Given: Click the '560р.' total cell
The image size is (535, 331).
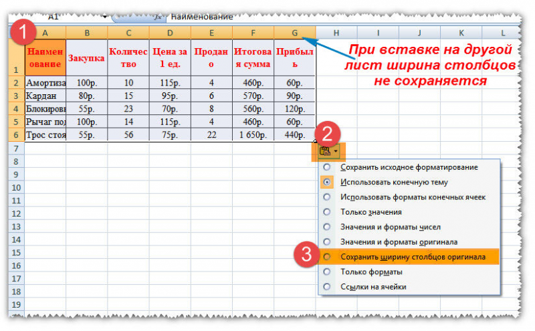Looking at the screenshot, I should tap(253, 109).
